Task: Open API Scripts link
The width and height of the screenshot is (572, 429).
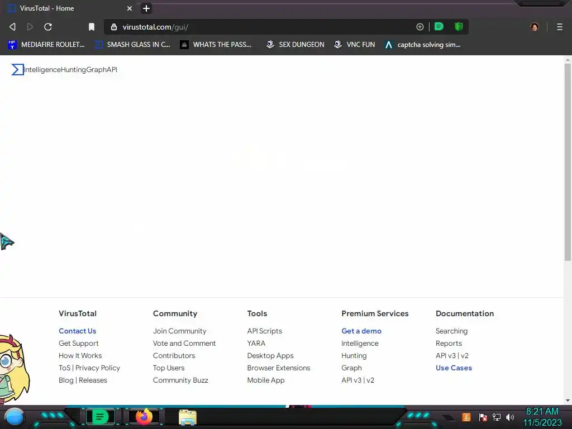Action: click(x=264, y=331)
